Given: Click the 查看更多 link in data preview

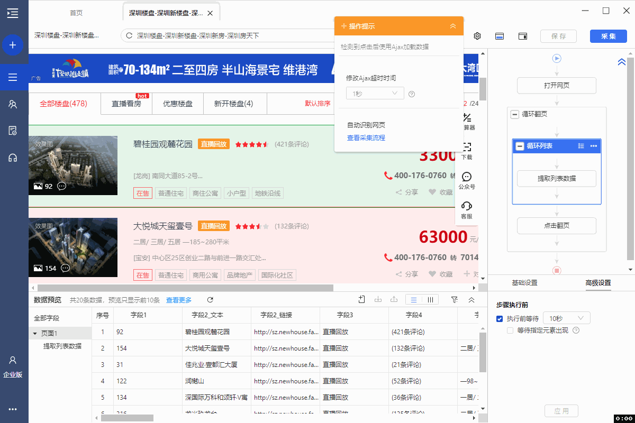Looking at the screenshot, I should pos(179,300).
